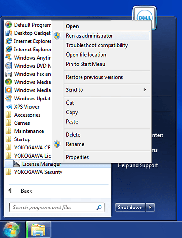Open the Shut down options arrow
The image size is (182, 238).
[x=150, y=208]
